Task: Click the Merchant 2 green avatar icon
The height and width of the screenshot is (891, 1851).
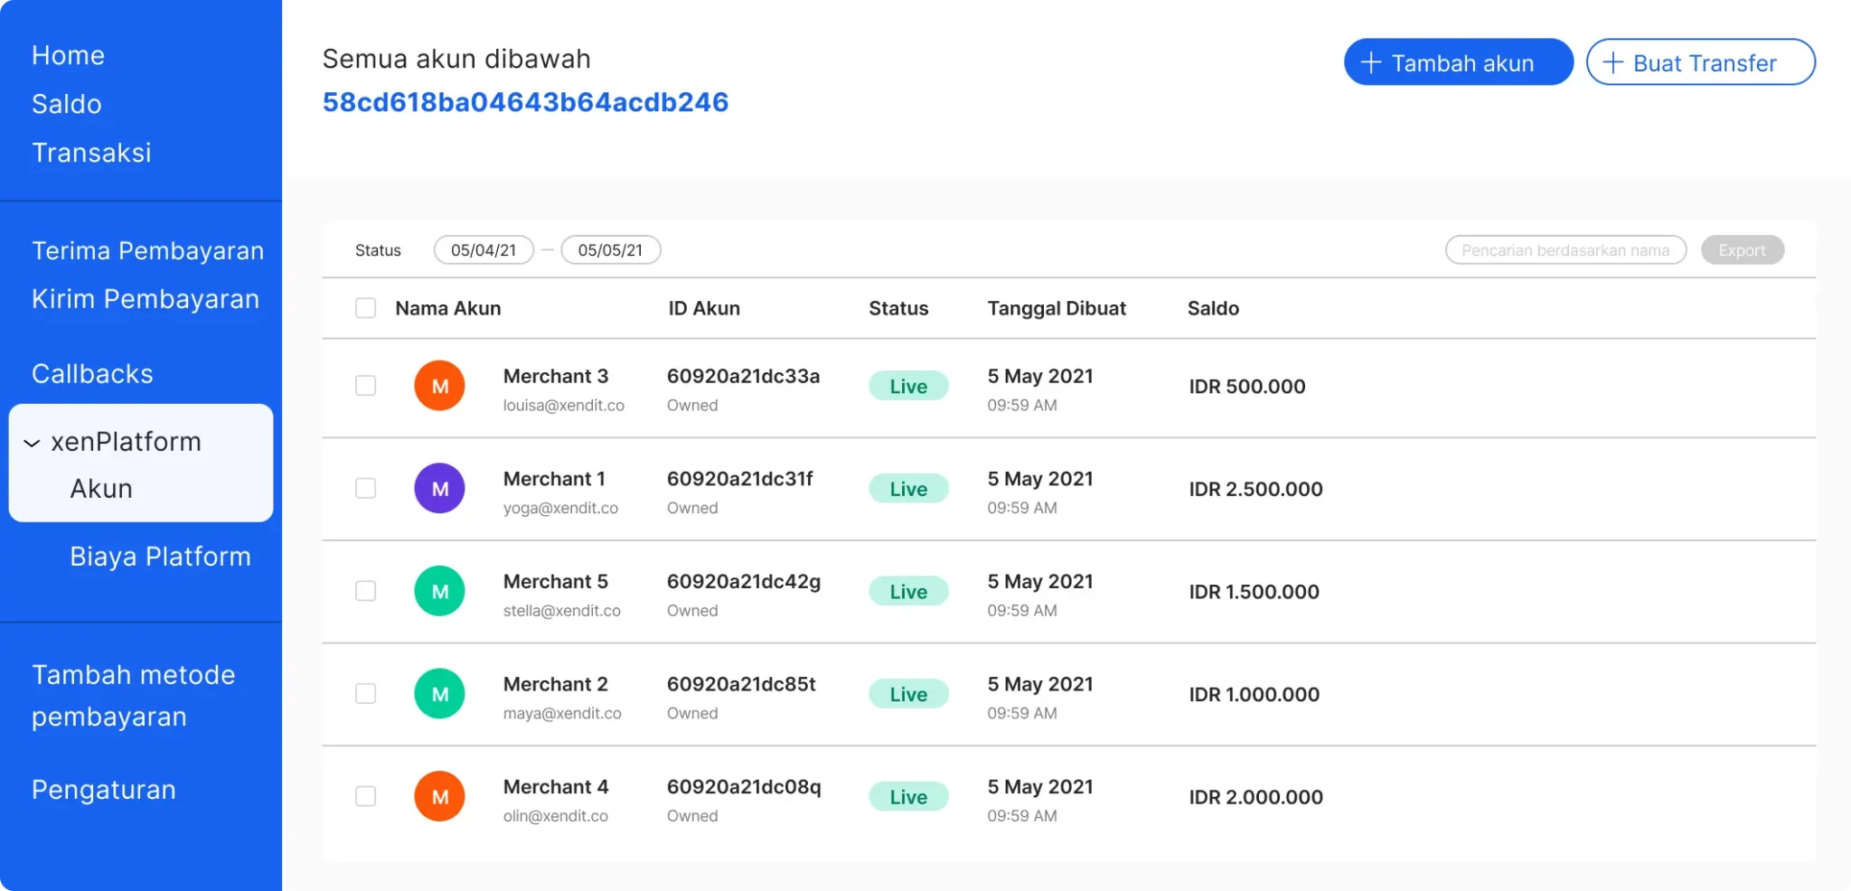Action: coord(439,693)
